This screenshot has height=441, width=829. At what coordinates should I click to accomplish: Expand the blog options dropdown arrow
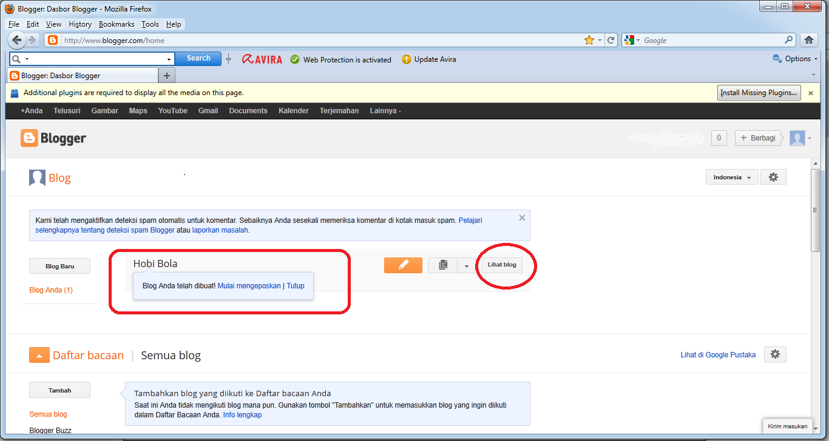467,265
